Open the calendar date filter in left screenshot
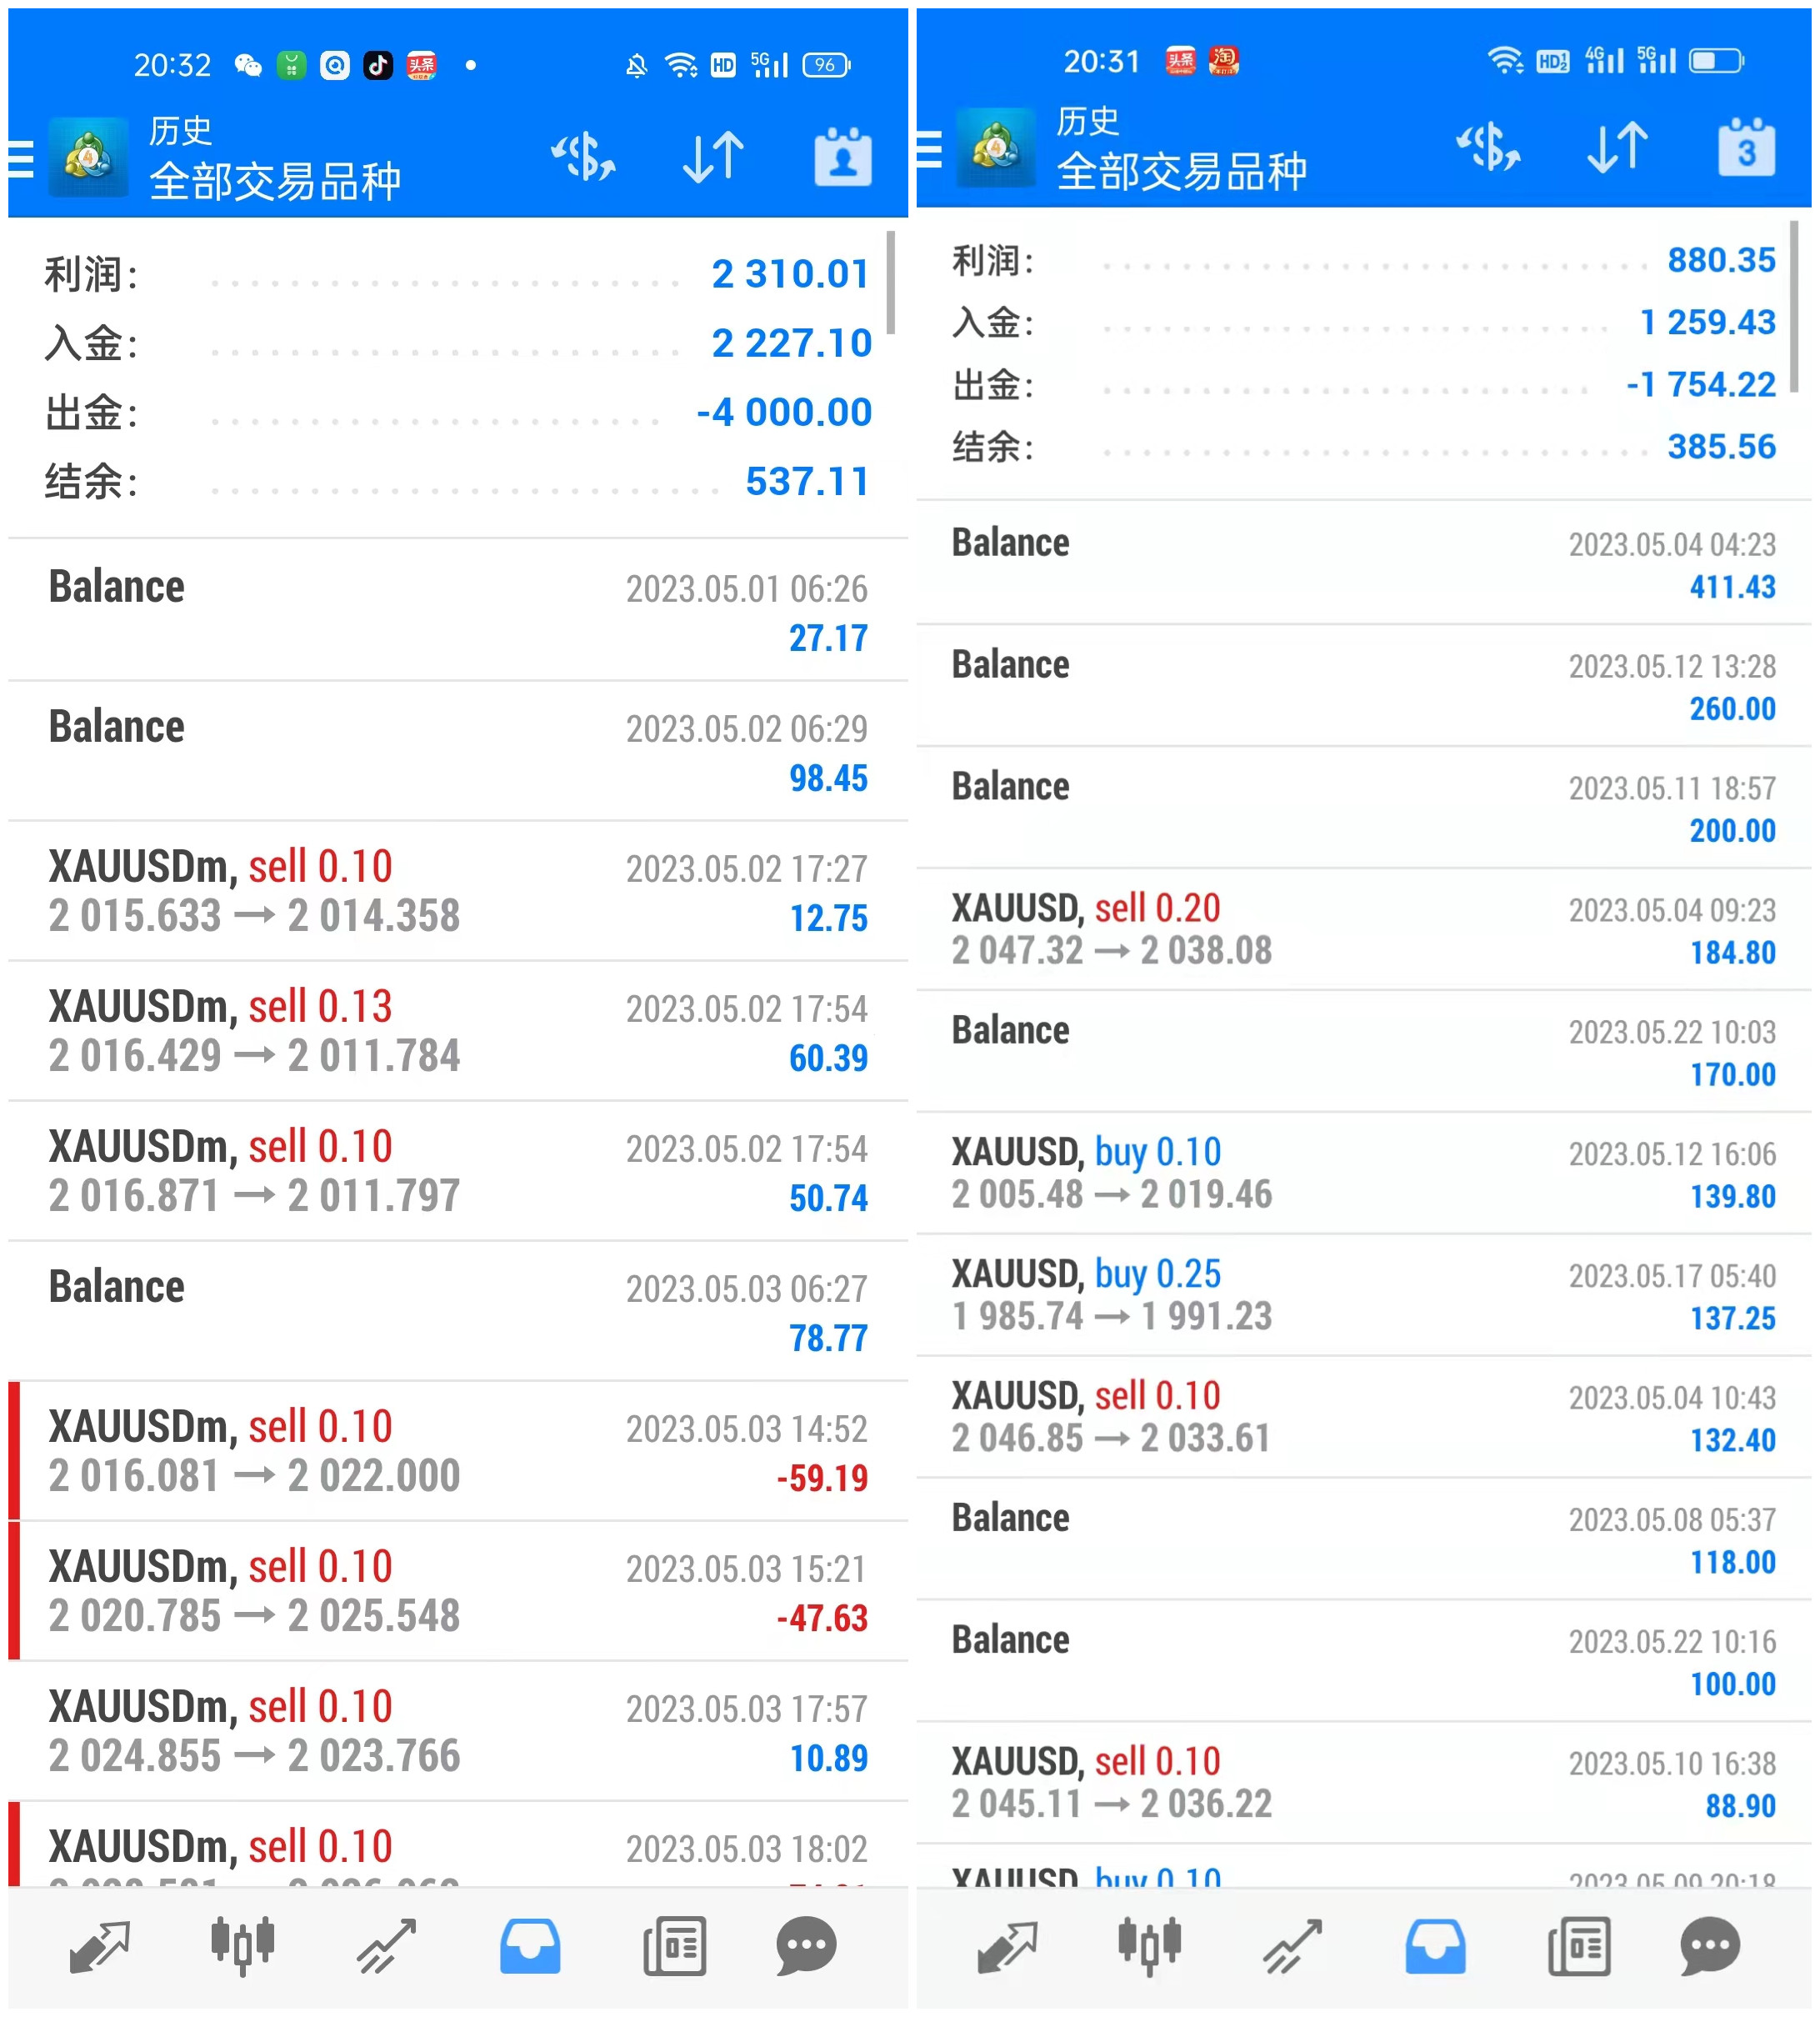 pos(842,157)
